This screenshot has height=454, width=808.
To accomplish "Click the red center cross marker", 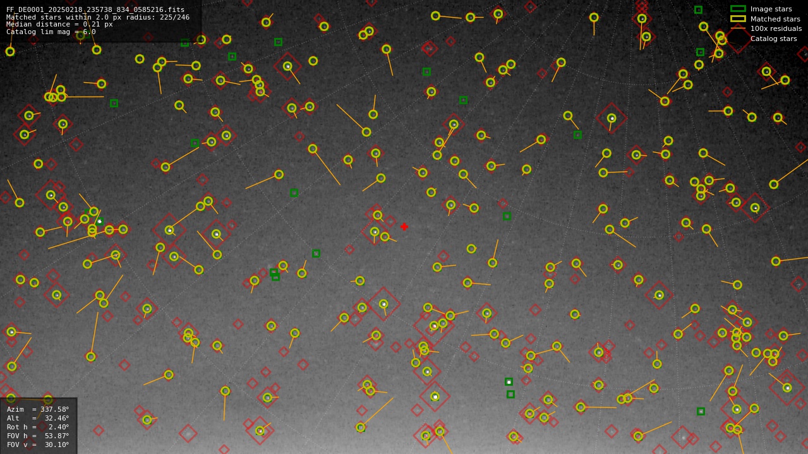I will (404, 227).
